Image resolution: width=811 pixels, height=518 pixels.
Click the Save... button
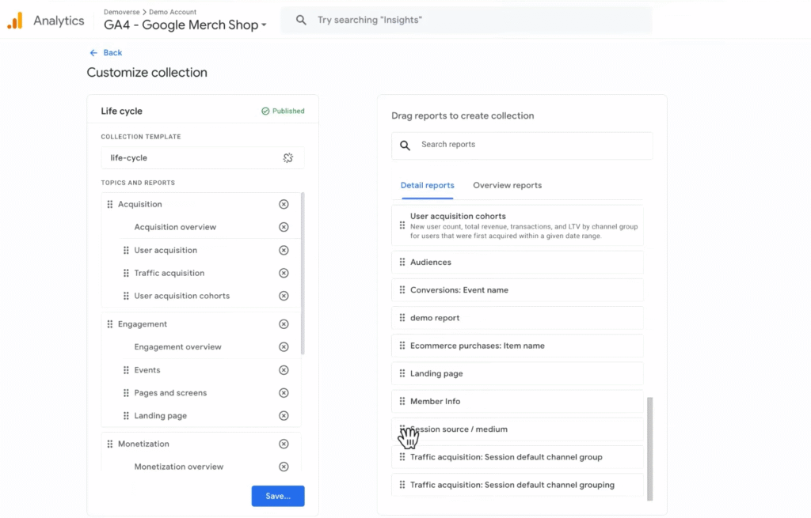click(278, 497)
